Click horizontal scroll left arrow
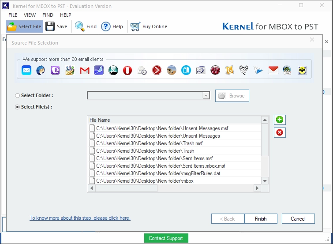The width and height of the screenshot is (333, 244). [x=92, y=188]
